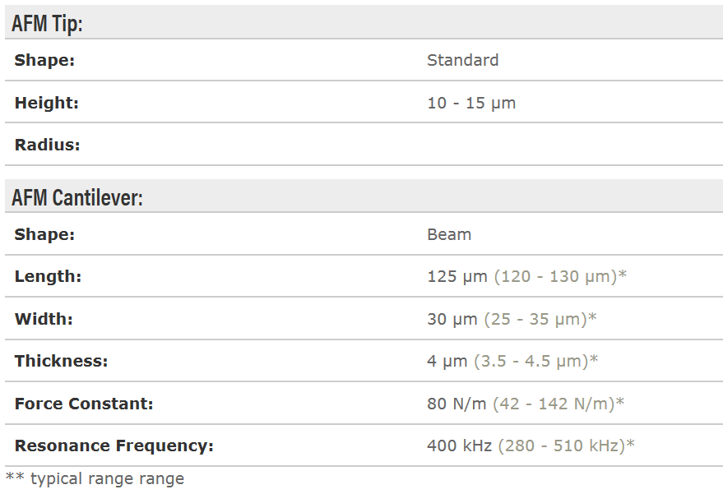723x494 pixels.
Task: Select the 10 - 15 µm height value
Action: [x=471, y=103]
